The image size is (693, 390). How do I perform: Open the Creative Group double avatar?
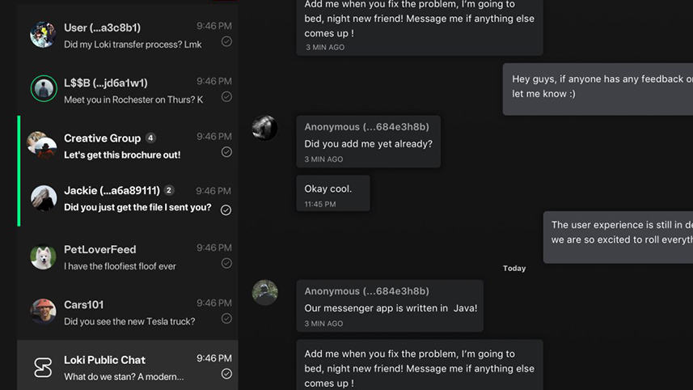point(41,145)
